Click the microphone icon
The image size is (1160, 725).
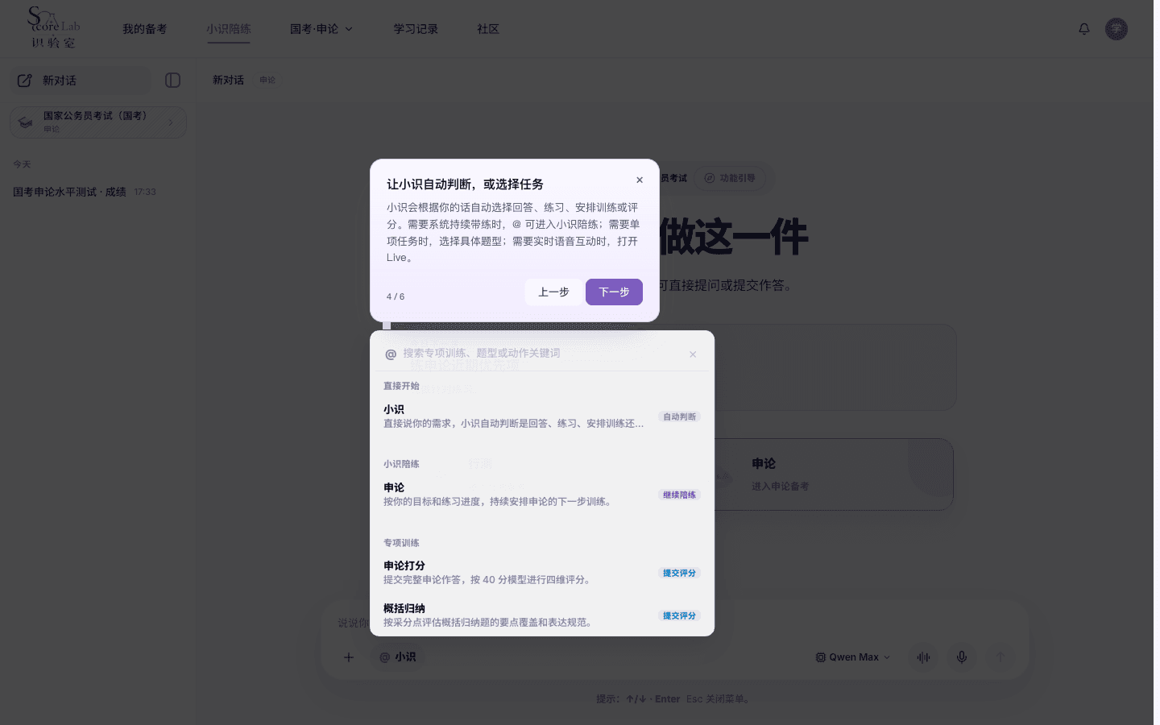(x=962, y=657)
